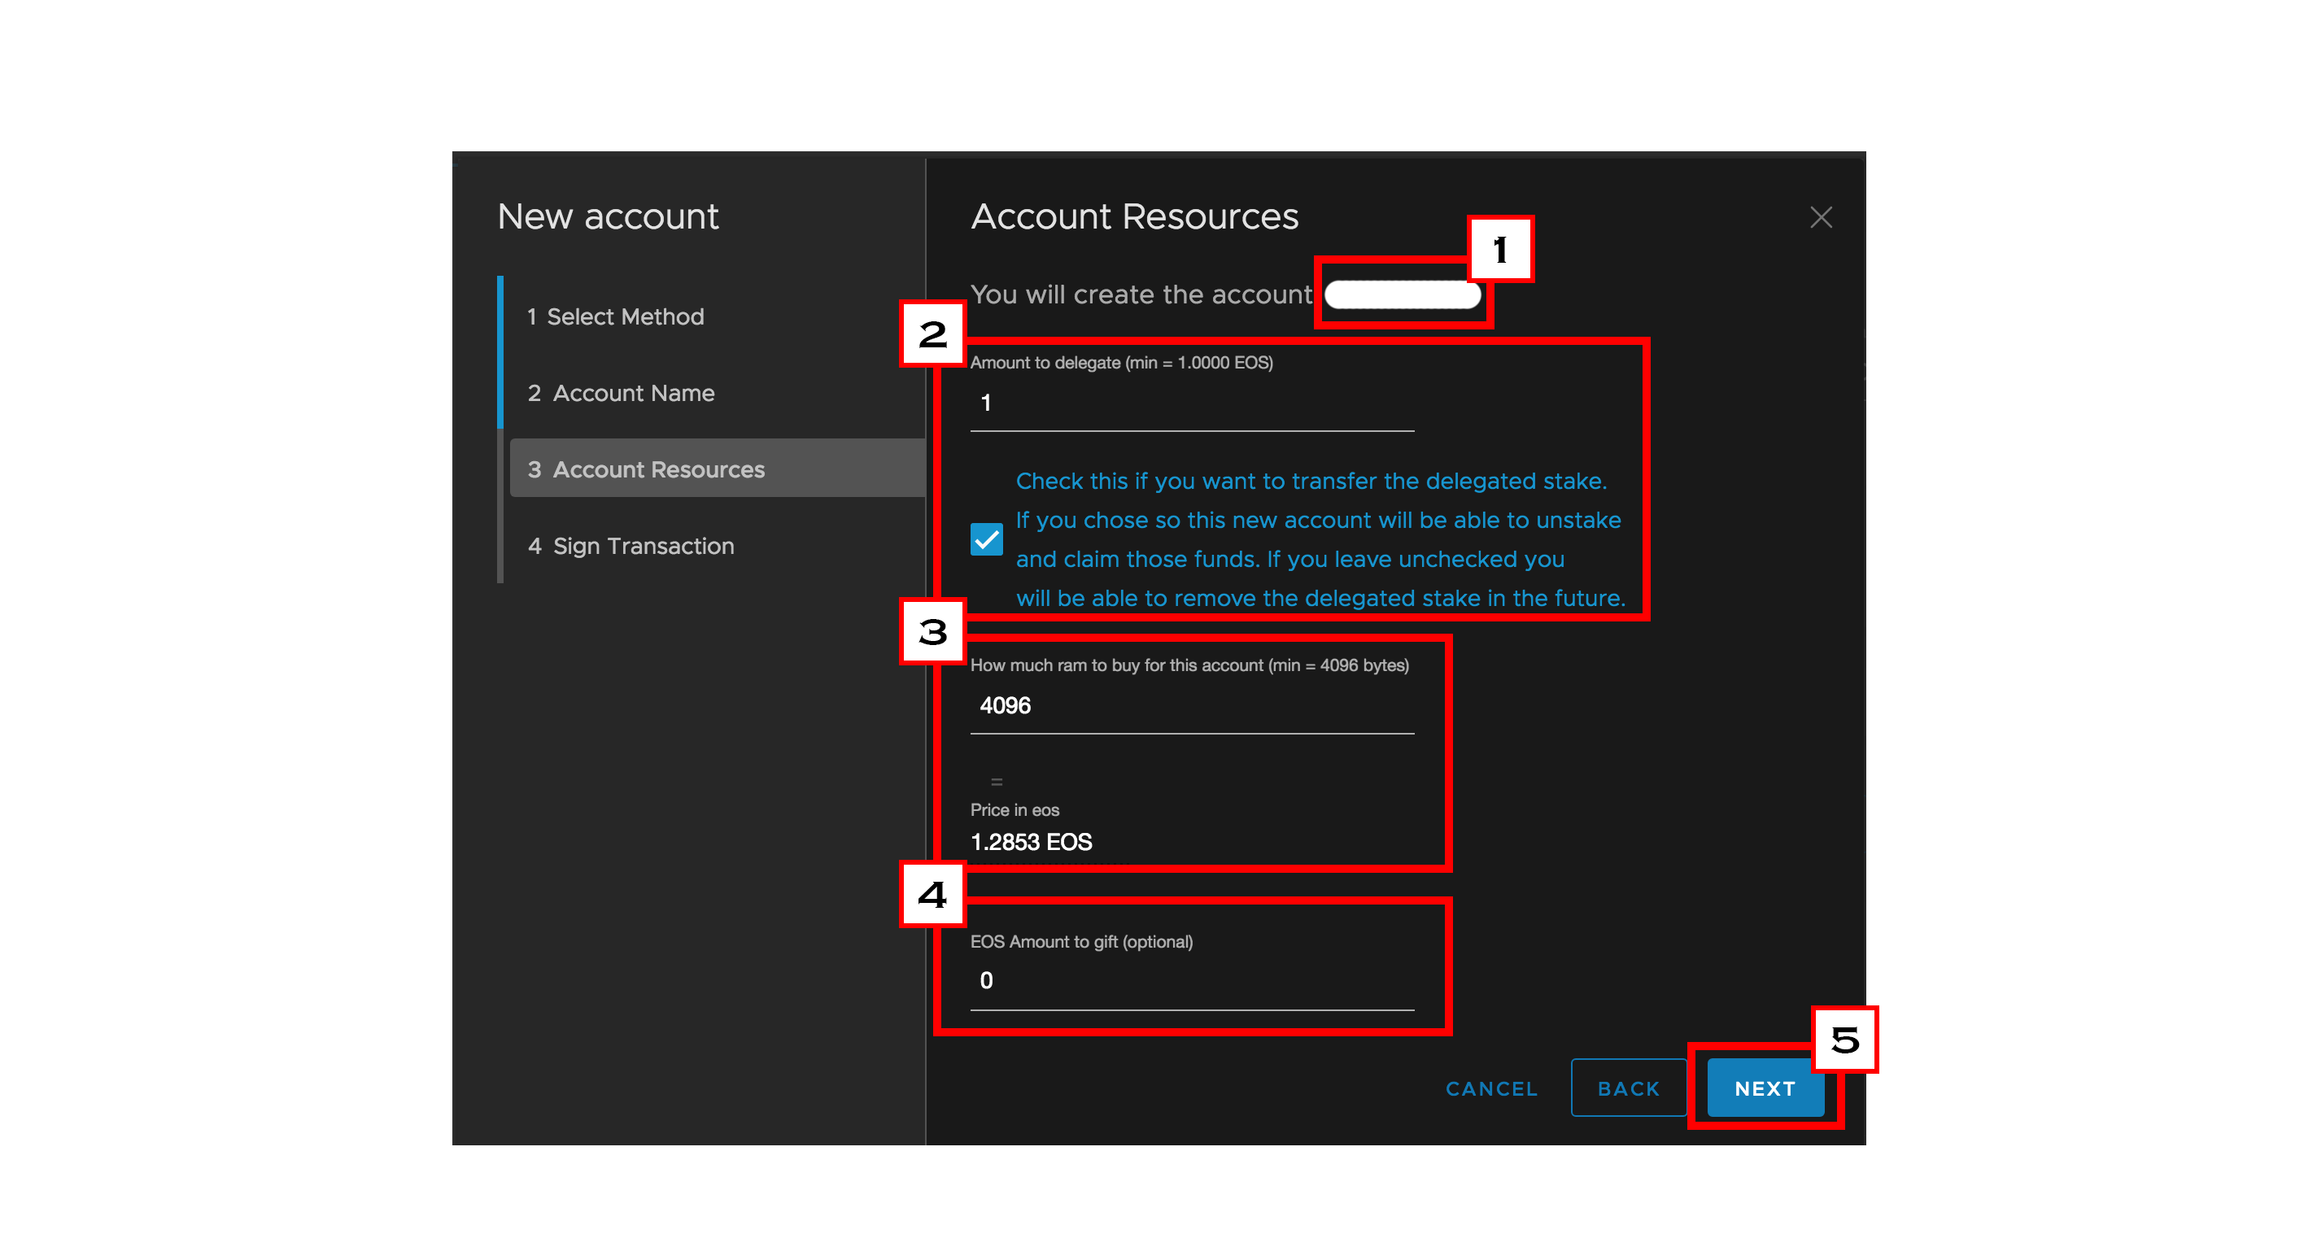Click the 'How much ram to buy' label
Screen dimensions: 2317x1247
pos(1189,665)
